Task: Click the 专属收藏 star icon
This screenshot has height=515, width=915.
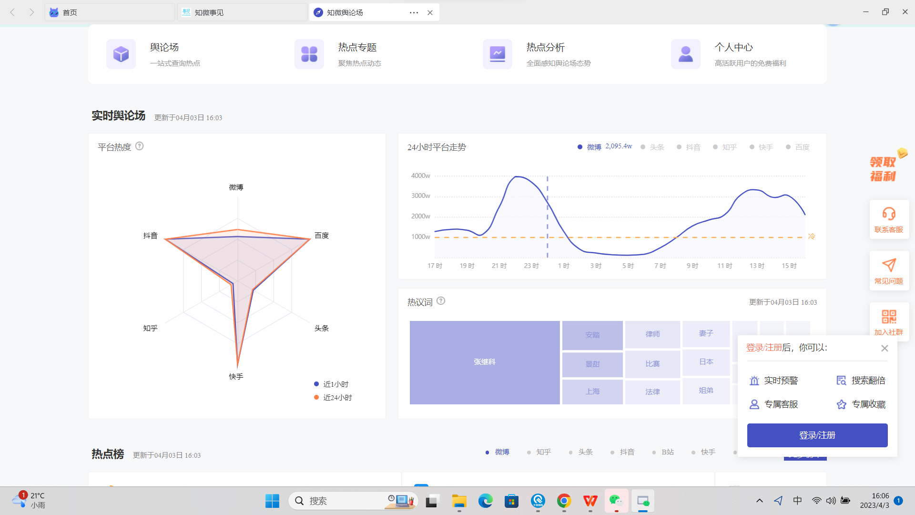Action: click(841, 404)
